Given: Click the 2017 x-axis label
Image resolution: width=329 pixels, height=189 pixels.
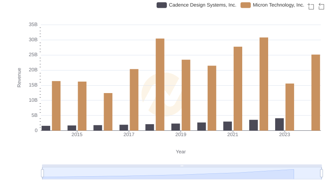Looking at the screenshot, I should 129,134.
